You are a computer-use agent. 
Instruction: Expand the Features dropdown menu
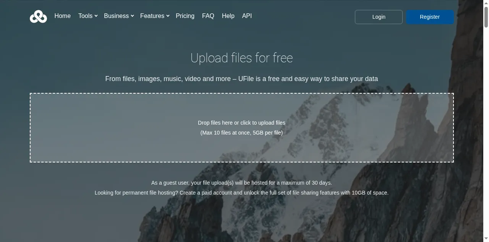[155, 16]
